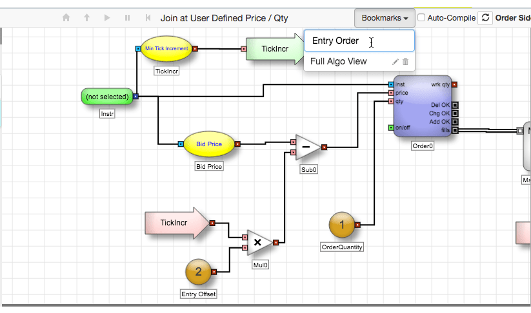Click the TickIncr label under Min Tick Increment

[x=166, y=71]
